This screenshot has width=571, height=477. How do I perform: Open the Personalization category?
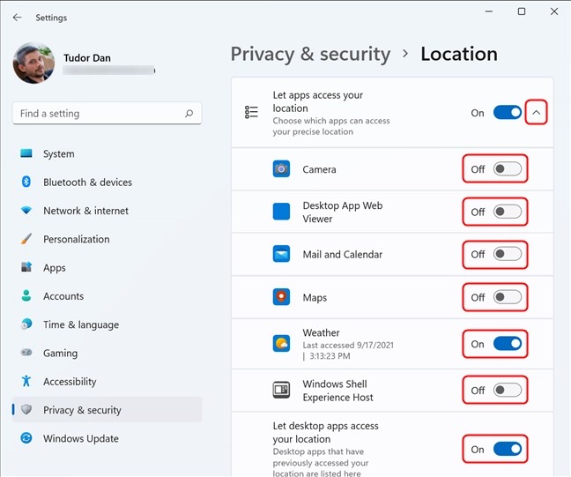click(x=108, y=239)
